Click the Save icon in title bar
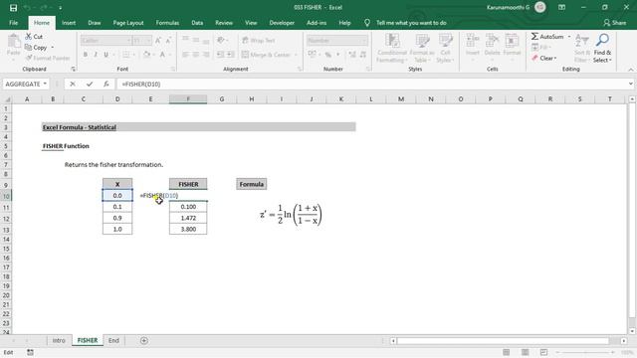The height and width of the screenshot is (358, 637). 13,8
